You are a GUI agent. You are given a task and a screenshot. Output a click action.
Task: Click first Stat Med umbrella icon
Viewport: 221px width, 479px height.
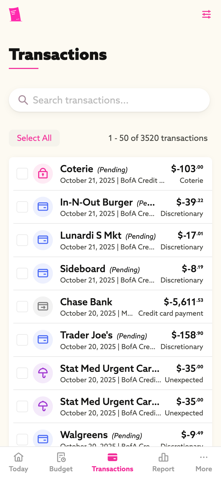point(43,373)
